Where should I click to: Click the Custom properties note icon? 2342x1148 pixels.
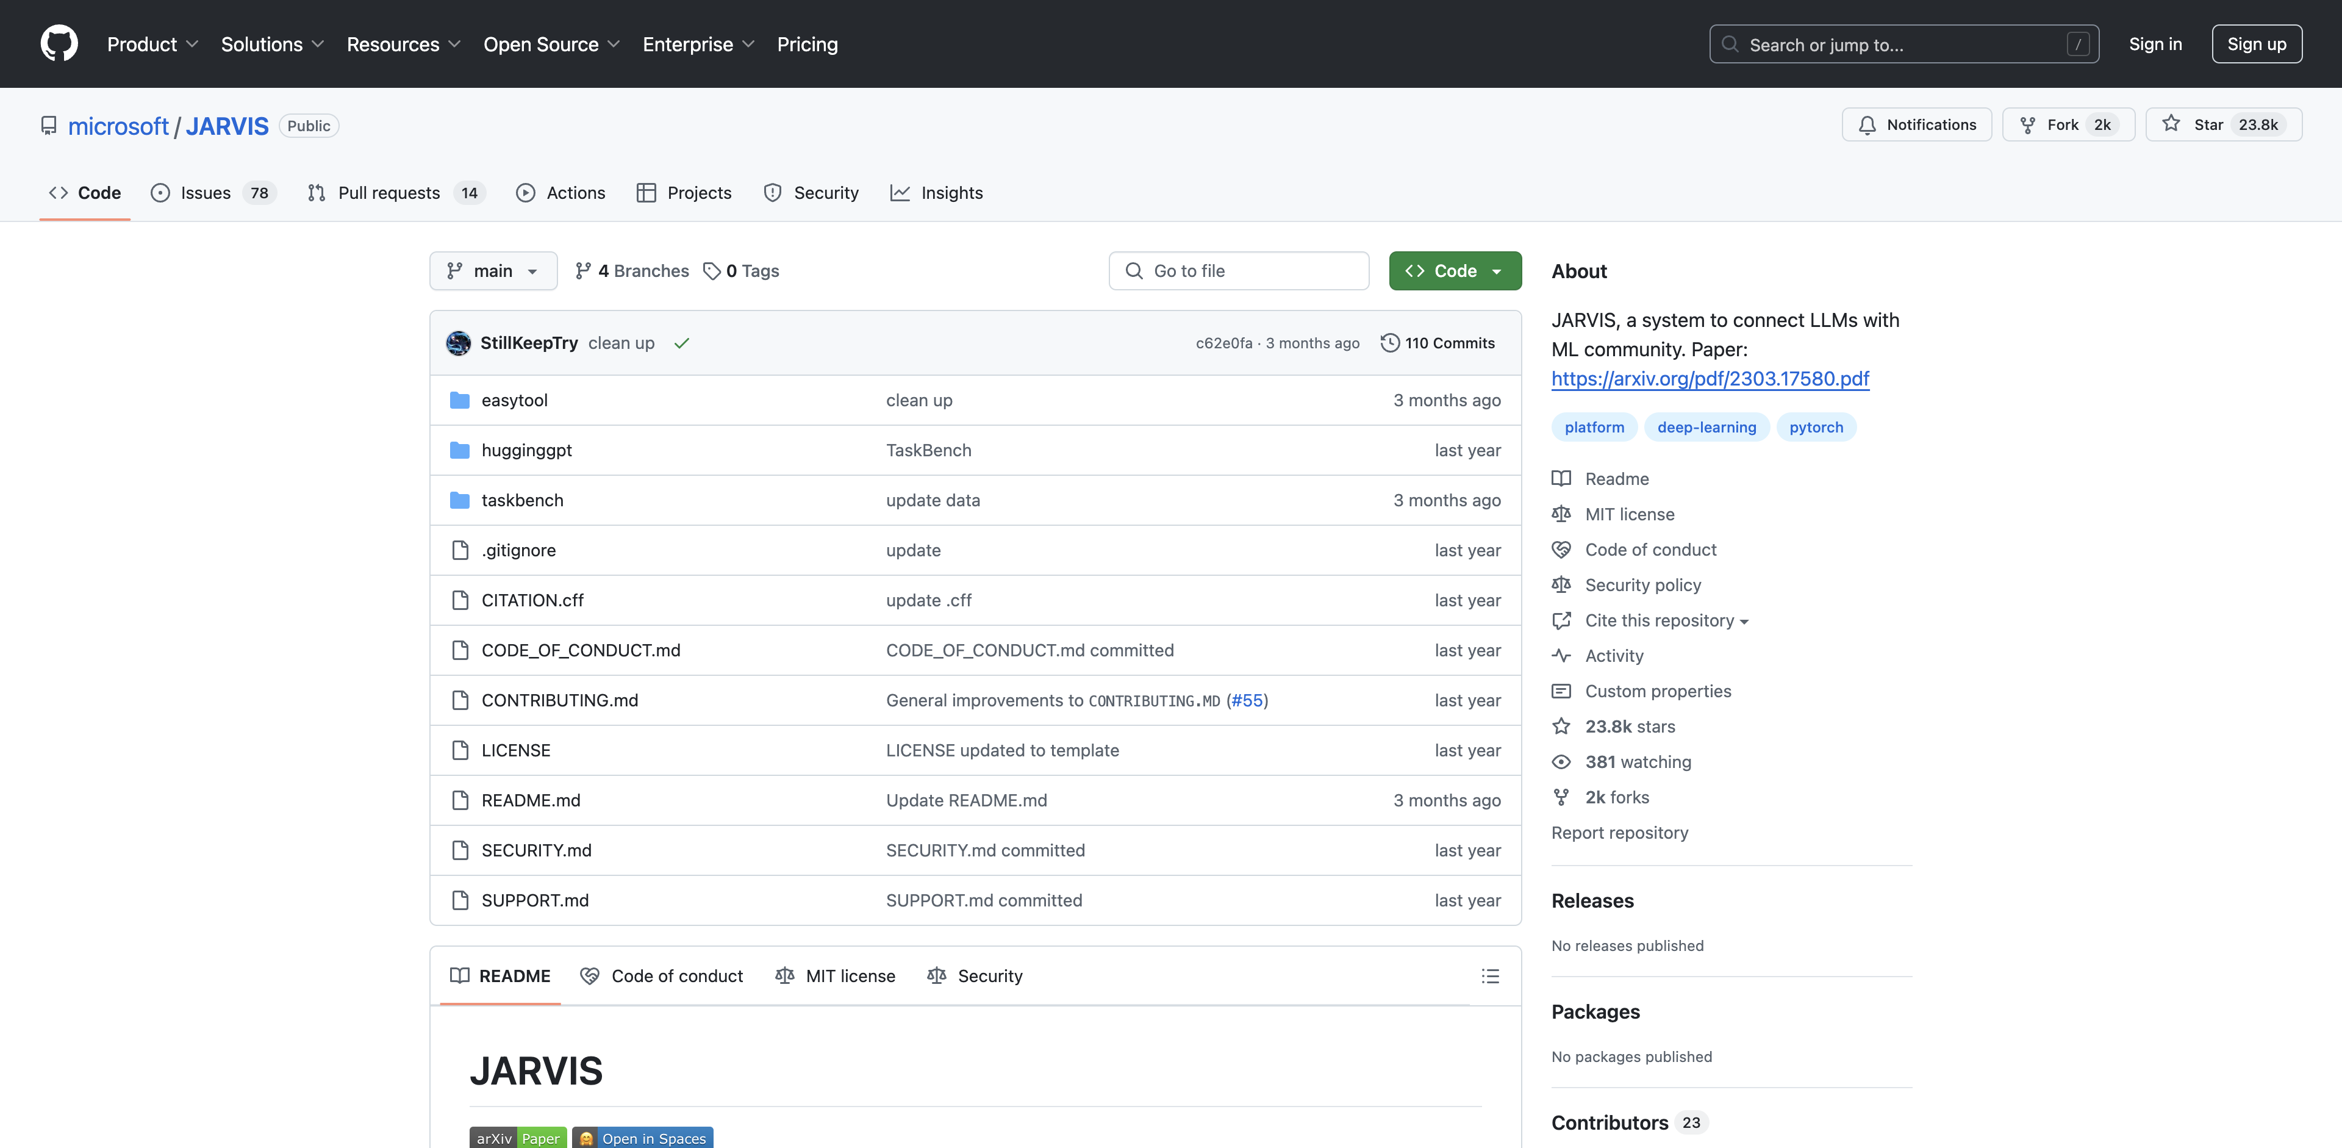click(x=1561, y=691)
